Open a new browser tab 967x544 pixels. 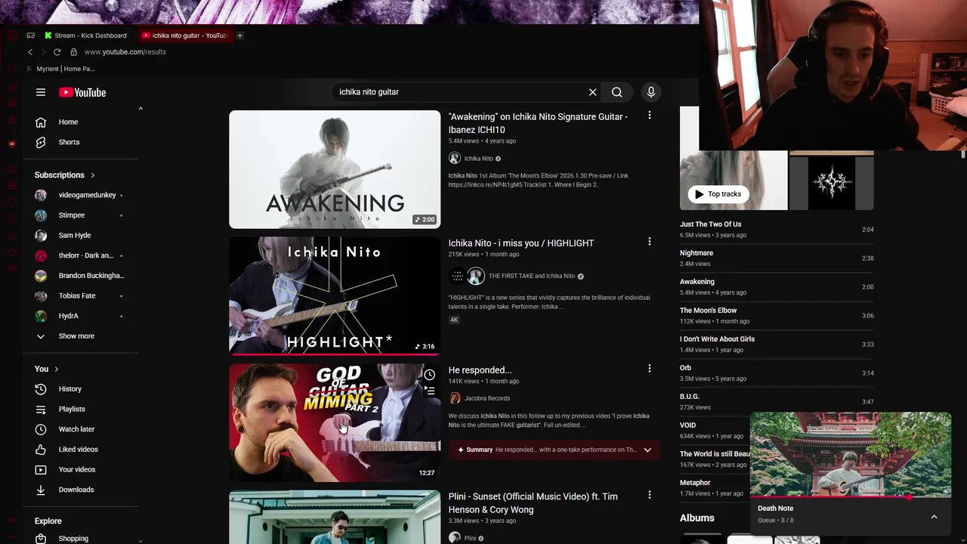click(x=239, y=36)
